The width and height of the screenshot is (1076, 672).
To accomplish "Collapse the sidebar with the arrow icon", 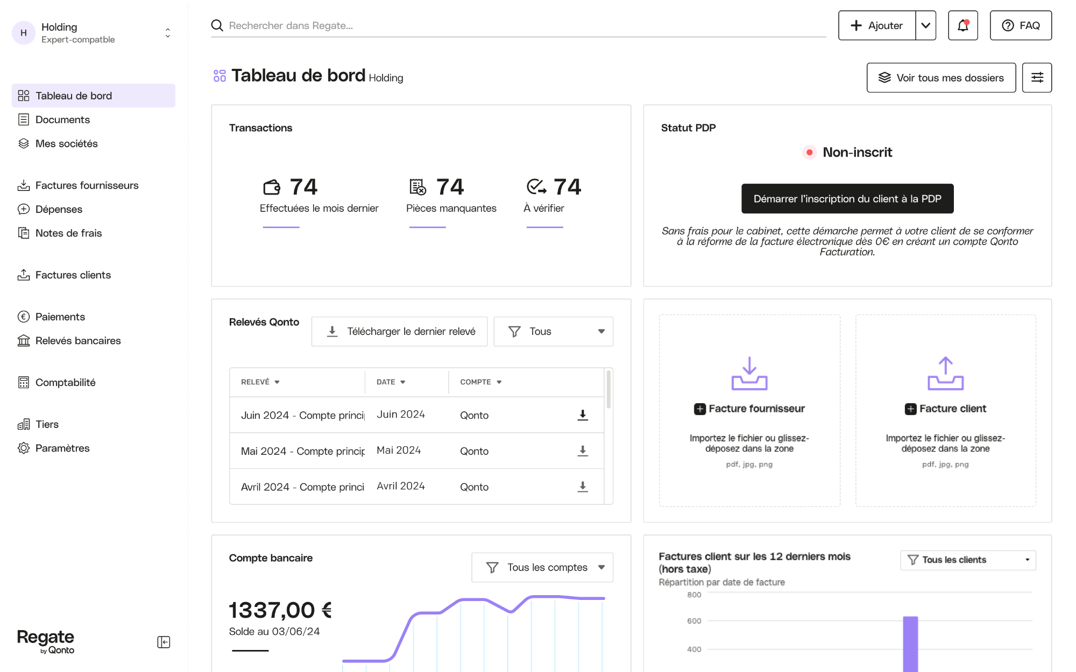I will point(164,642).
